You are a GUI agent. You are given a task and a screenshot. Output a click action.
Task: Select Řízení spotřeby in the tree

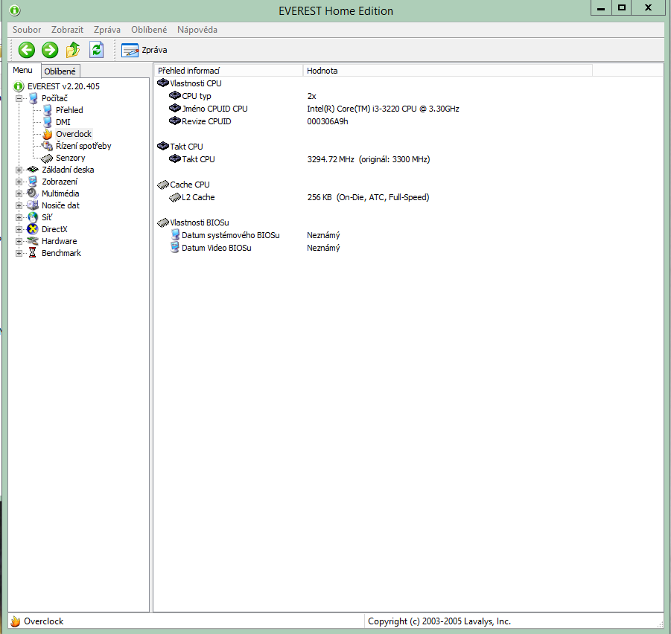[83, 146]
